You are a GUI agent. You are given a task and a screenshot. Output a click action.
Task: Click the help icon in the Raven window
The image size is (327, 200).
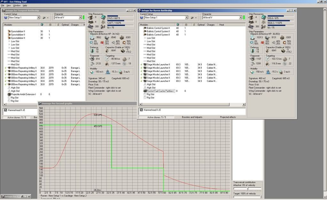[142, 18]
